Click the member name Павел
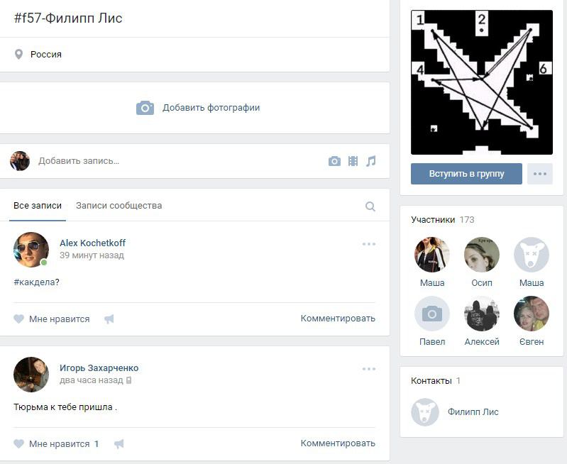This screenshot has height=464, width=567. click(432, 342)
